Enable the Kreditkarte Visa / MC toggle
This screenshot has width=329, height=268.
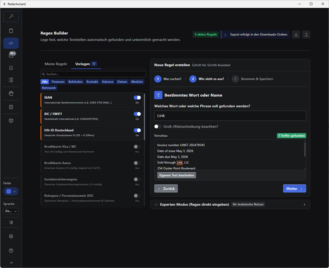137,147
